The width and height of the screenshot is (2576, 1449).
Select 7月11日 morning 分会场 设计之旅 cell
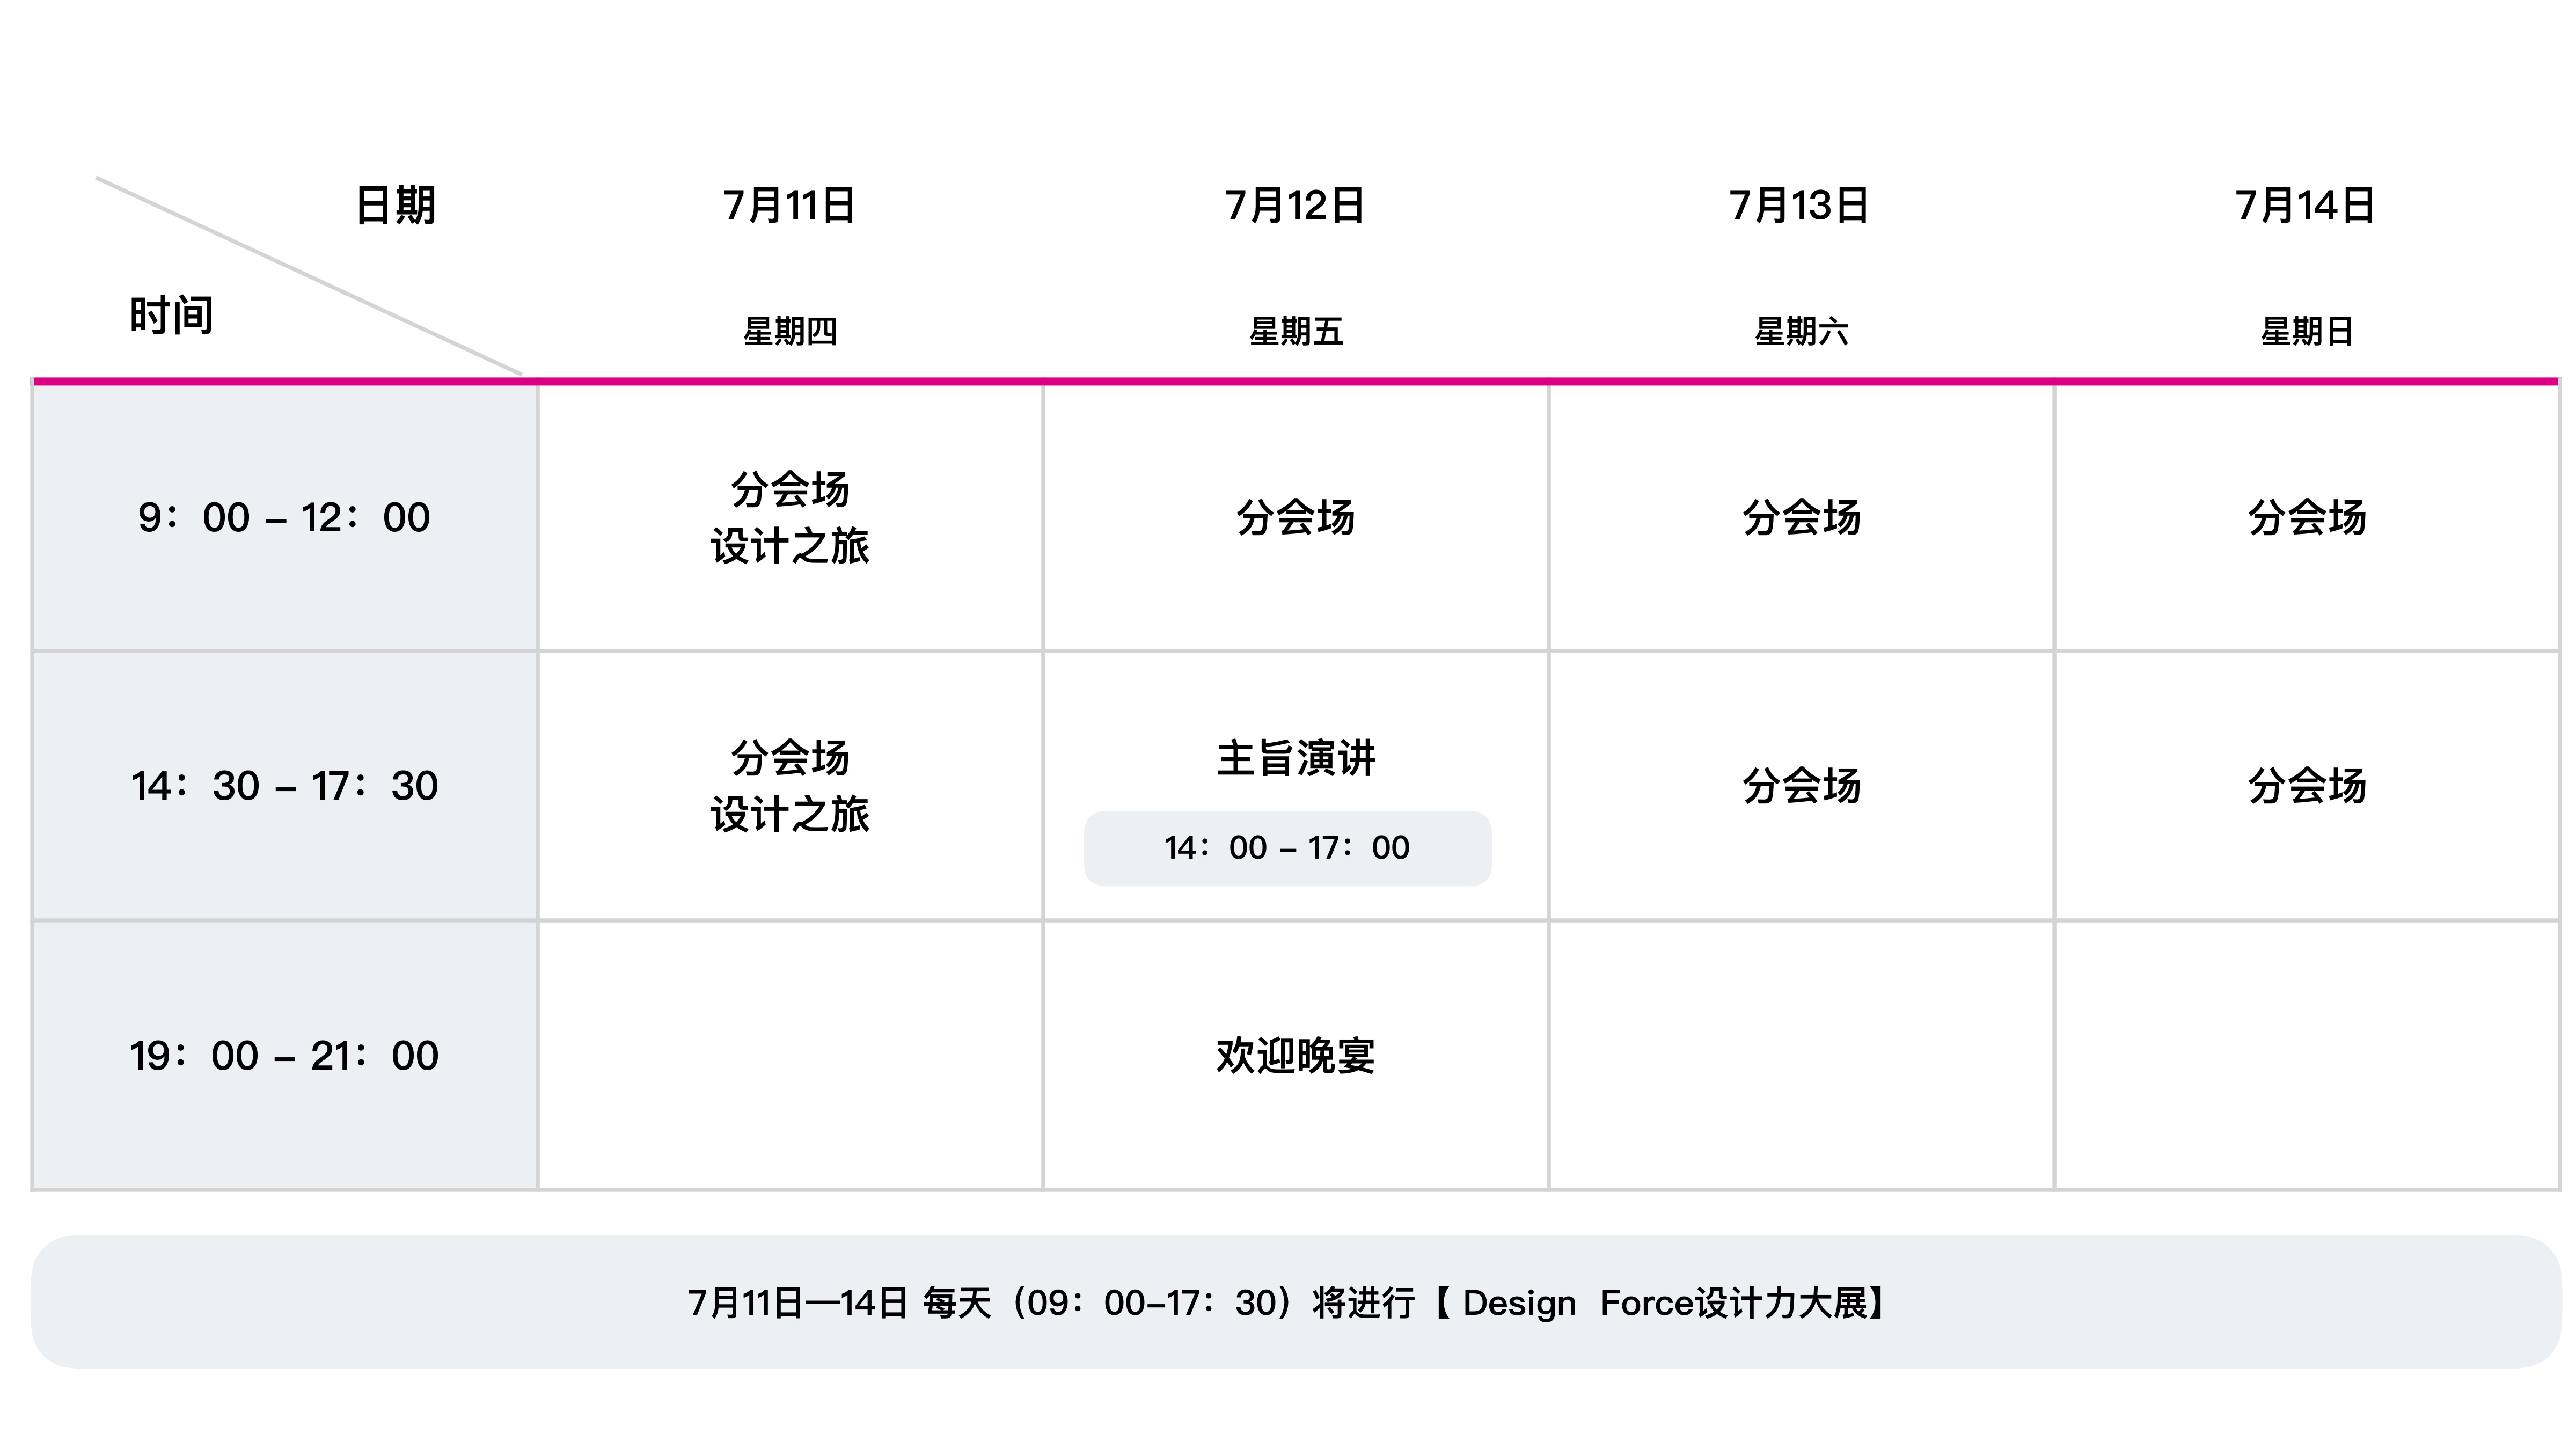pos(790,518)
